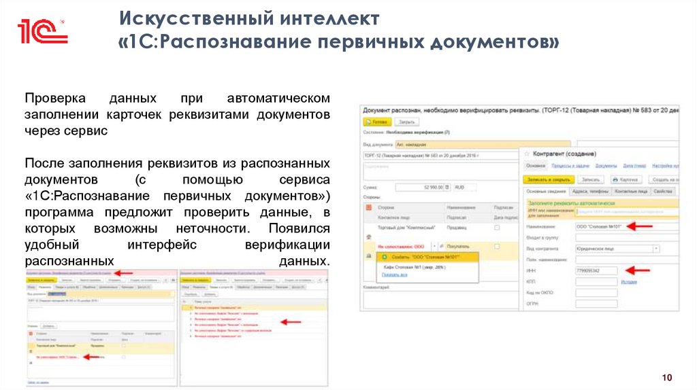Screen dimensions: 697x390
Task: Click the ИНН или наименование autofill field
Action: coord(627,212)
